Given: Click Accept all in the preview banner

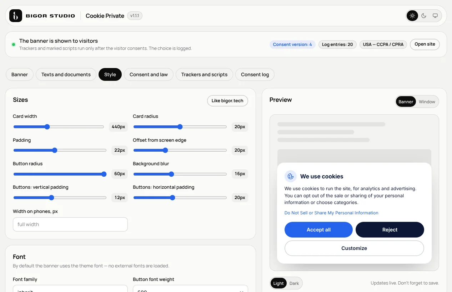Looking at the screenshot, I should click(x=318, y=230).
